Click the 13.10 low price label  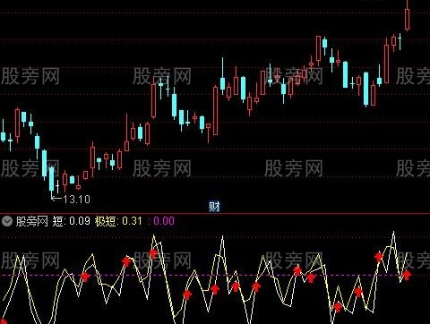(x=76, y=199)
